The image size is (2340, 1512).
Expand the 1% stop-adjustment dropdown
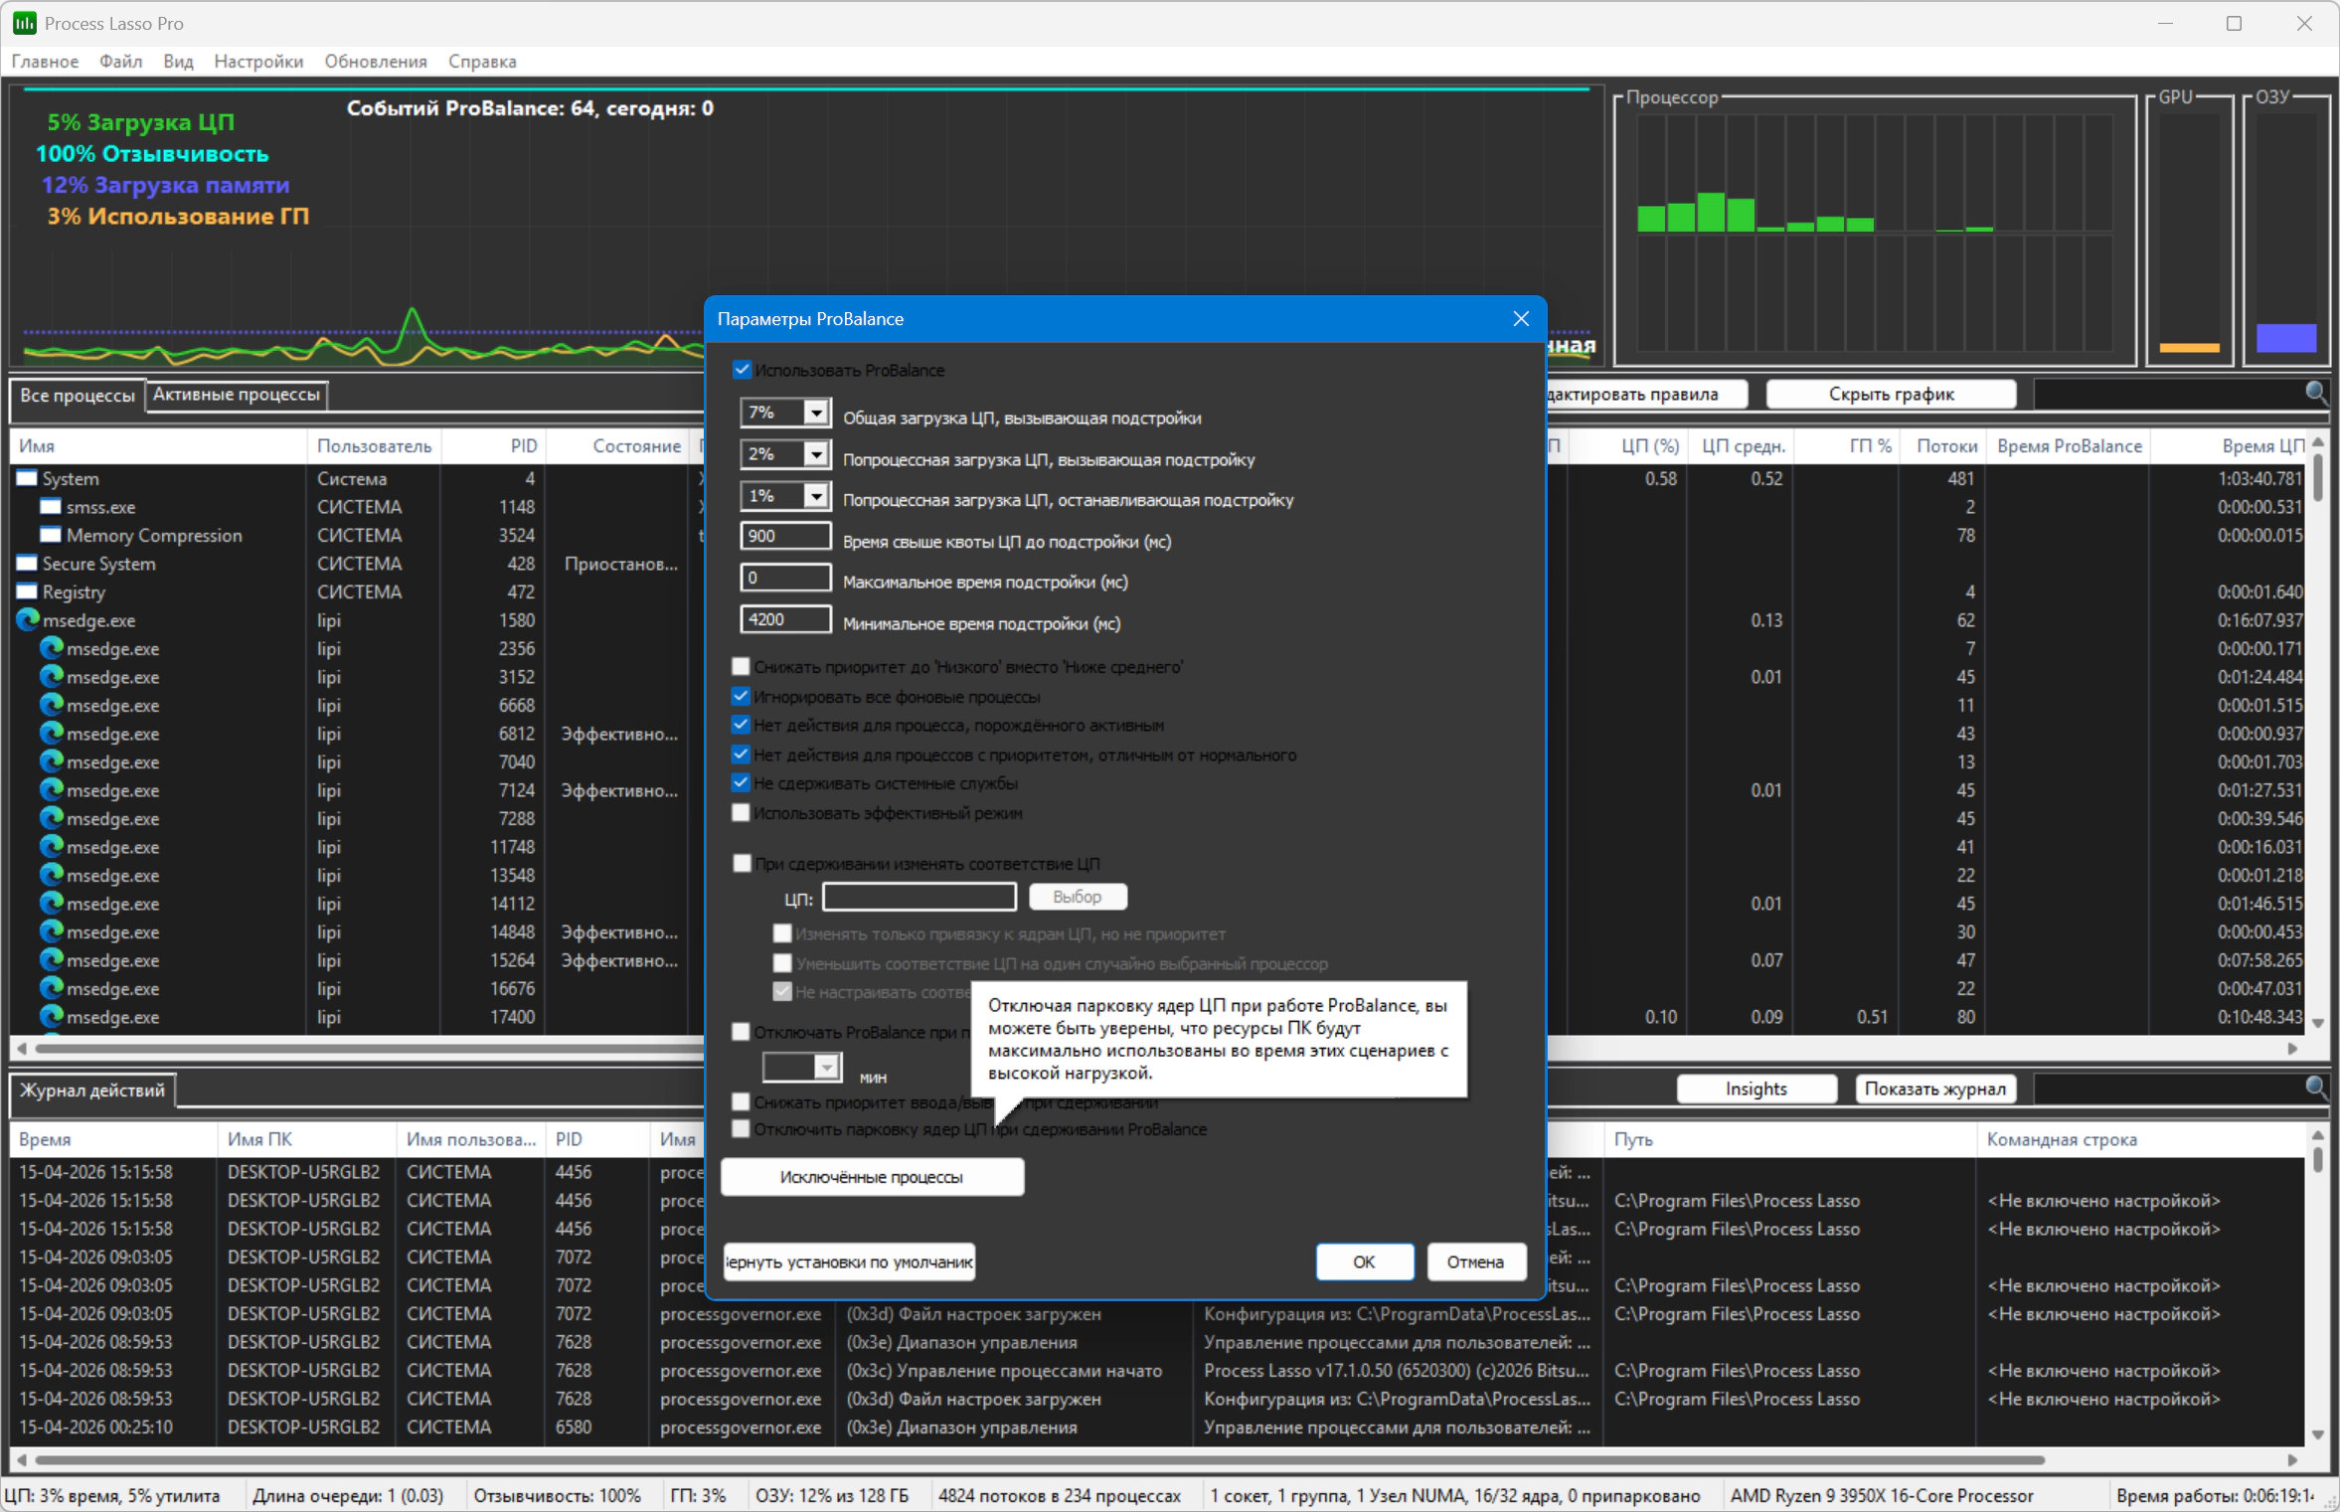[x=815, y=496]
